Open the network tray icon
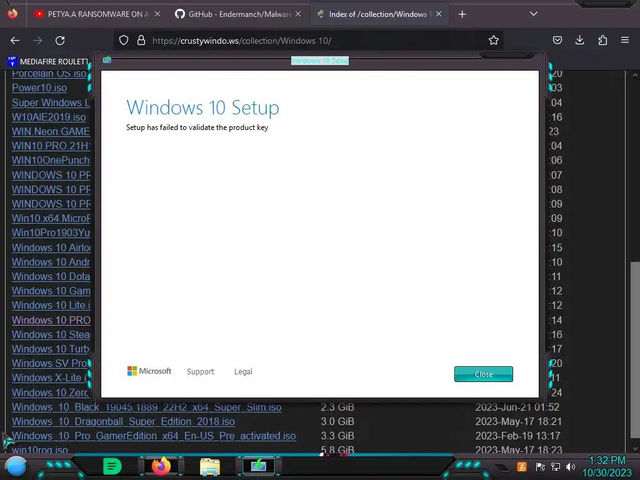Image resolution: width=640 pixels, height=480 pixels. [556, 466]
